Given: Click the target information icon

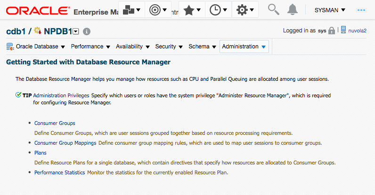Looking at the screenshot, I should point(87,31).
